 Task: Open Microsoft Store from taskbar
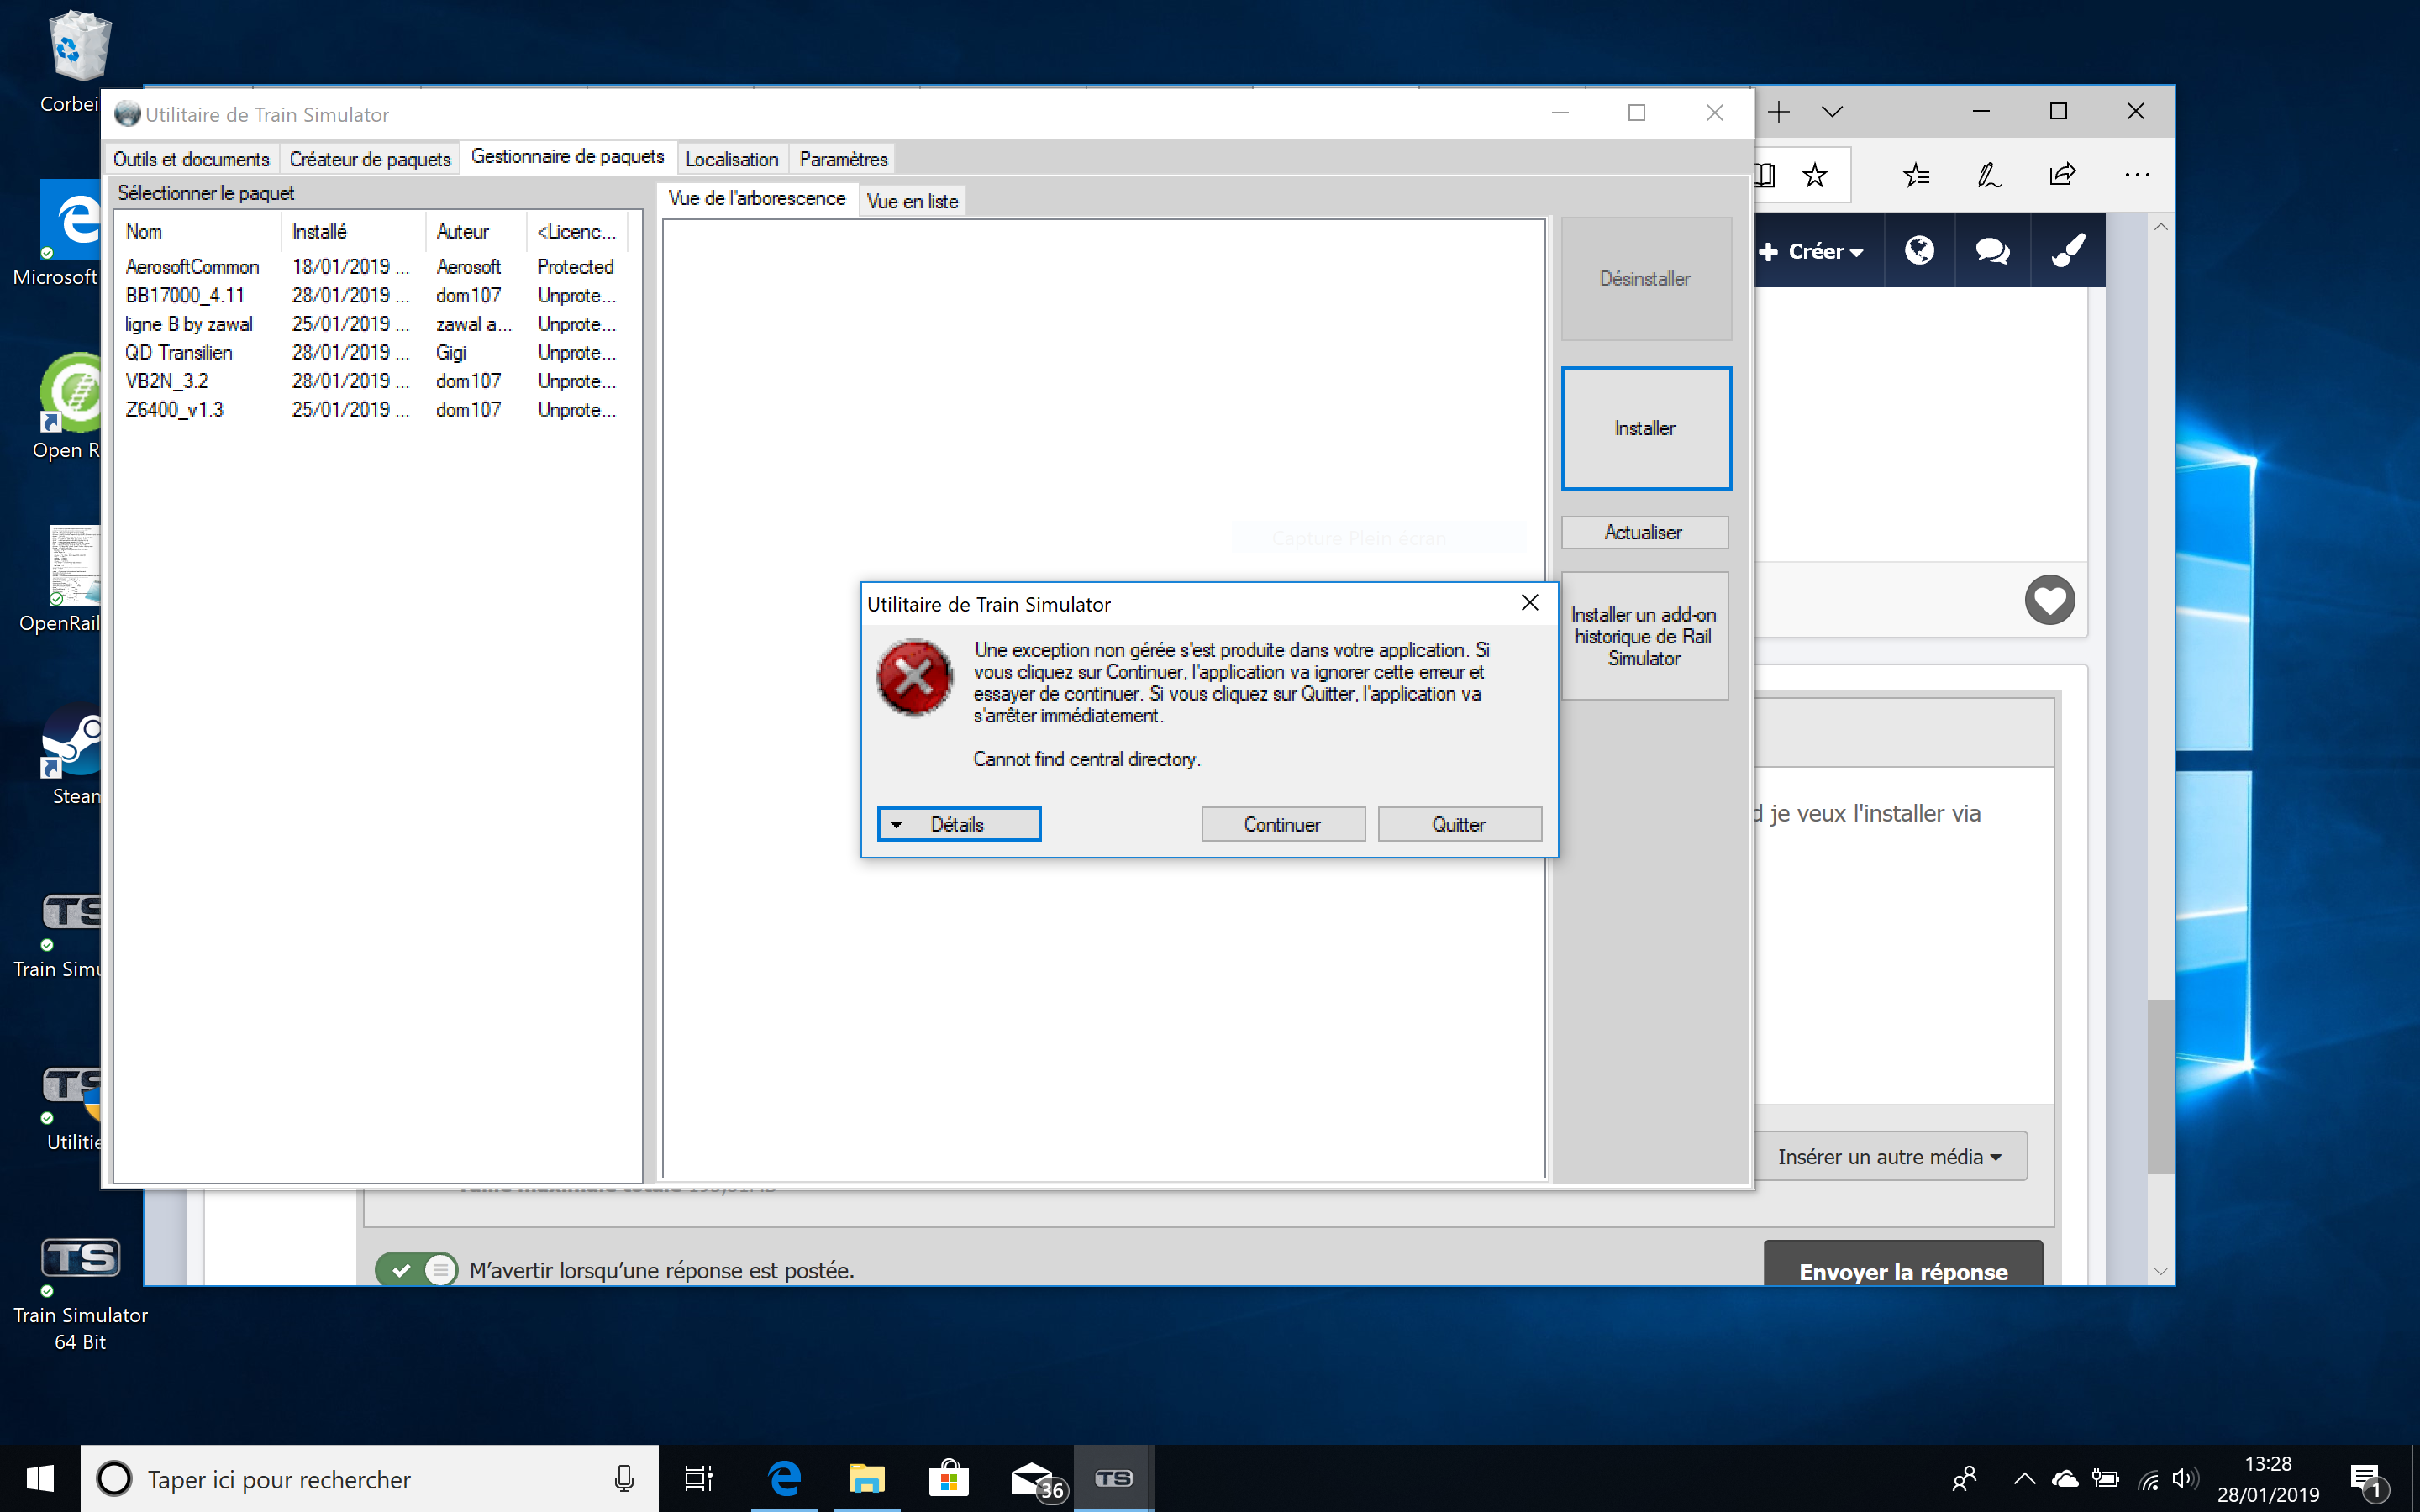pyautogui.click(x=948, y=1478)
